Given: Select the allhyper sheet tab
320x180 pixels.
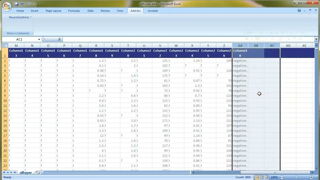Looking at the screenshot, I should tap(26, 172).
